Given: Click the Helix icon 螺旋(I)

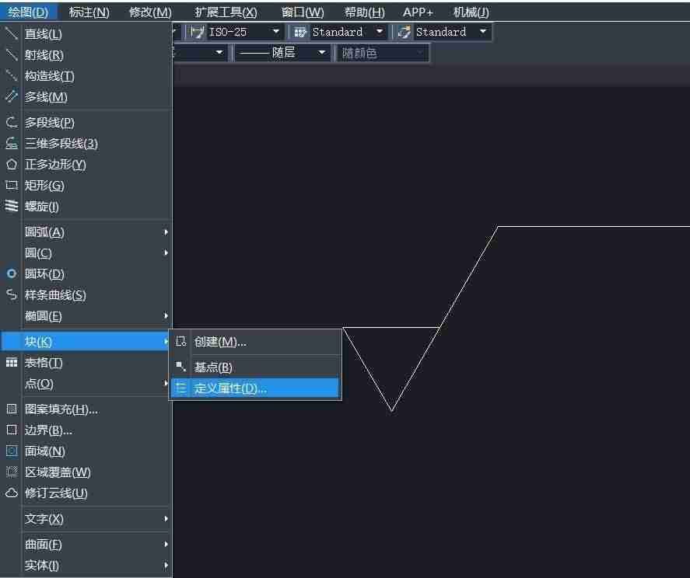Looking at the screenshot, I should tap(12, 206).
